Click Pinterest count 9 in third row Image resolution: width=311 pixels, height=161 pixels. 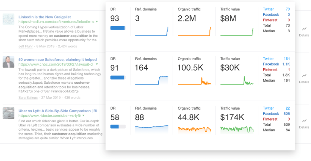288,119
